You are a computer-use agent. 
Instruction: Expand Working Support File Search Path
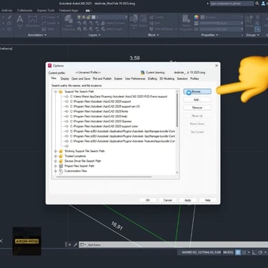(56, 151)
